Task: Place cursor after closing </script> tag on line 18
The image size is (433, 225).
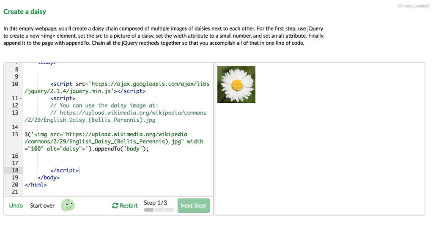Action: 79,170
